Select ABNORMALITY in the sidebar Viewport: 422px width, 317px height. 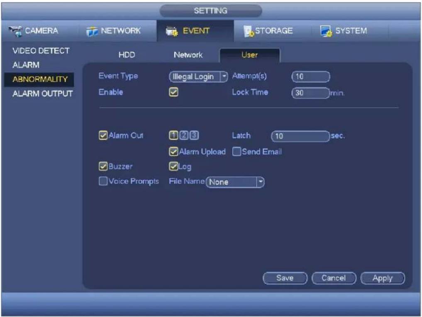tap(39, 79)
